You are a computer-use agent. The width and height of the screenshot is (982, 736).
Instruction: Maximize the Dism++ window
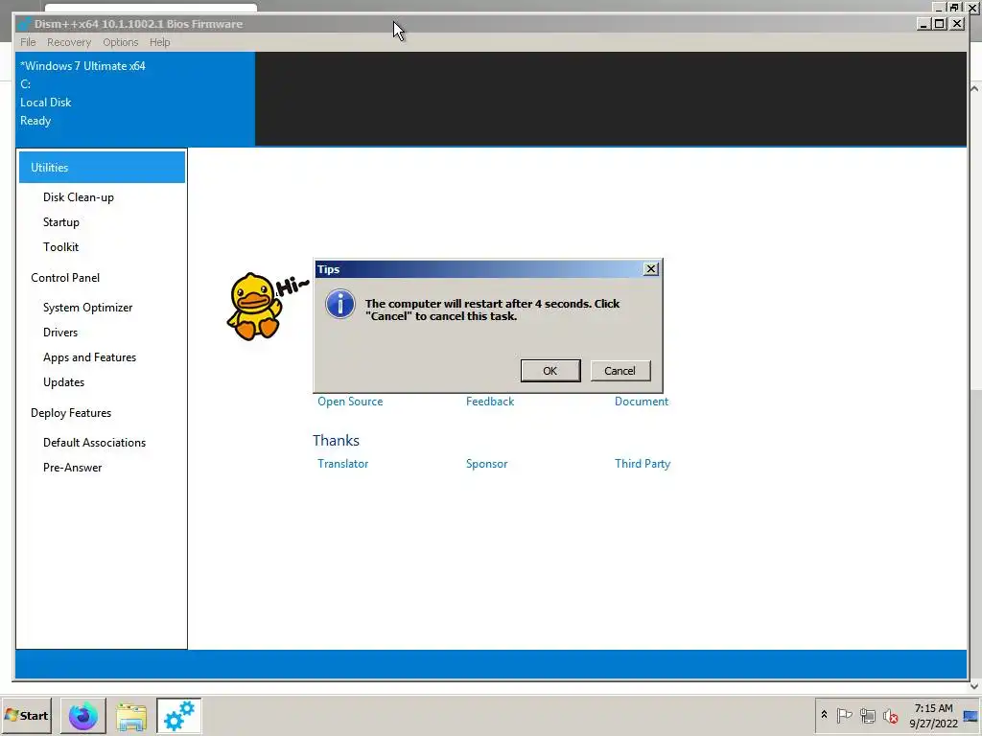click(x=940, y=24)
